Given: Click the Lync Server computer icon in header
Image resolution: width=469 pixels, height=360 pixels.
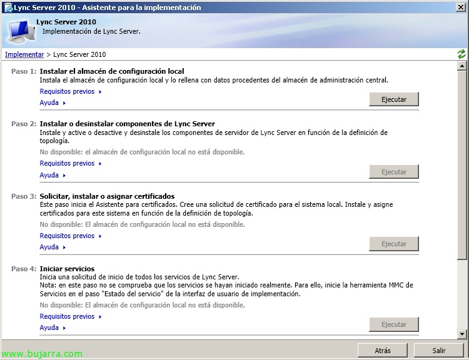Looking at the screenshot, I should pos(21,31).
